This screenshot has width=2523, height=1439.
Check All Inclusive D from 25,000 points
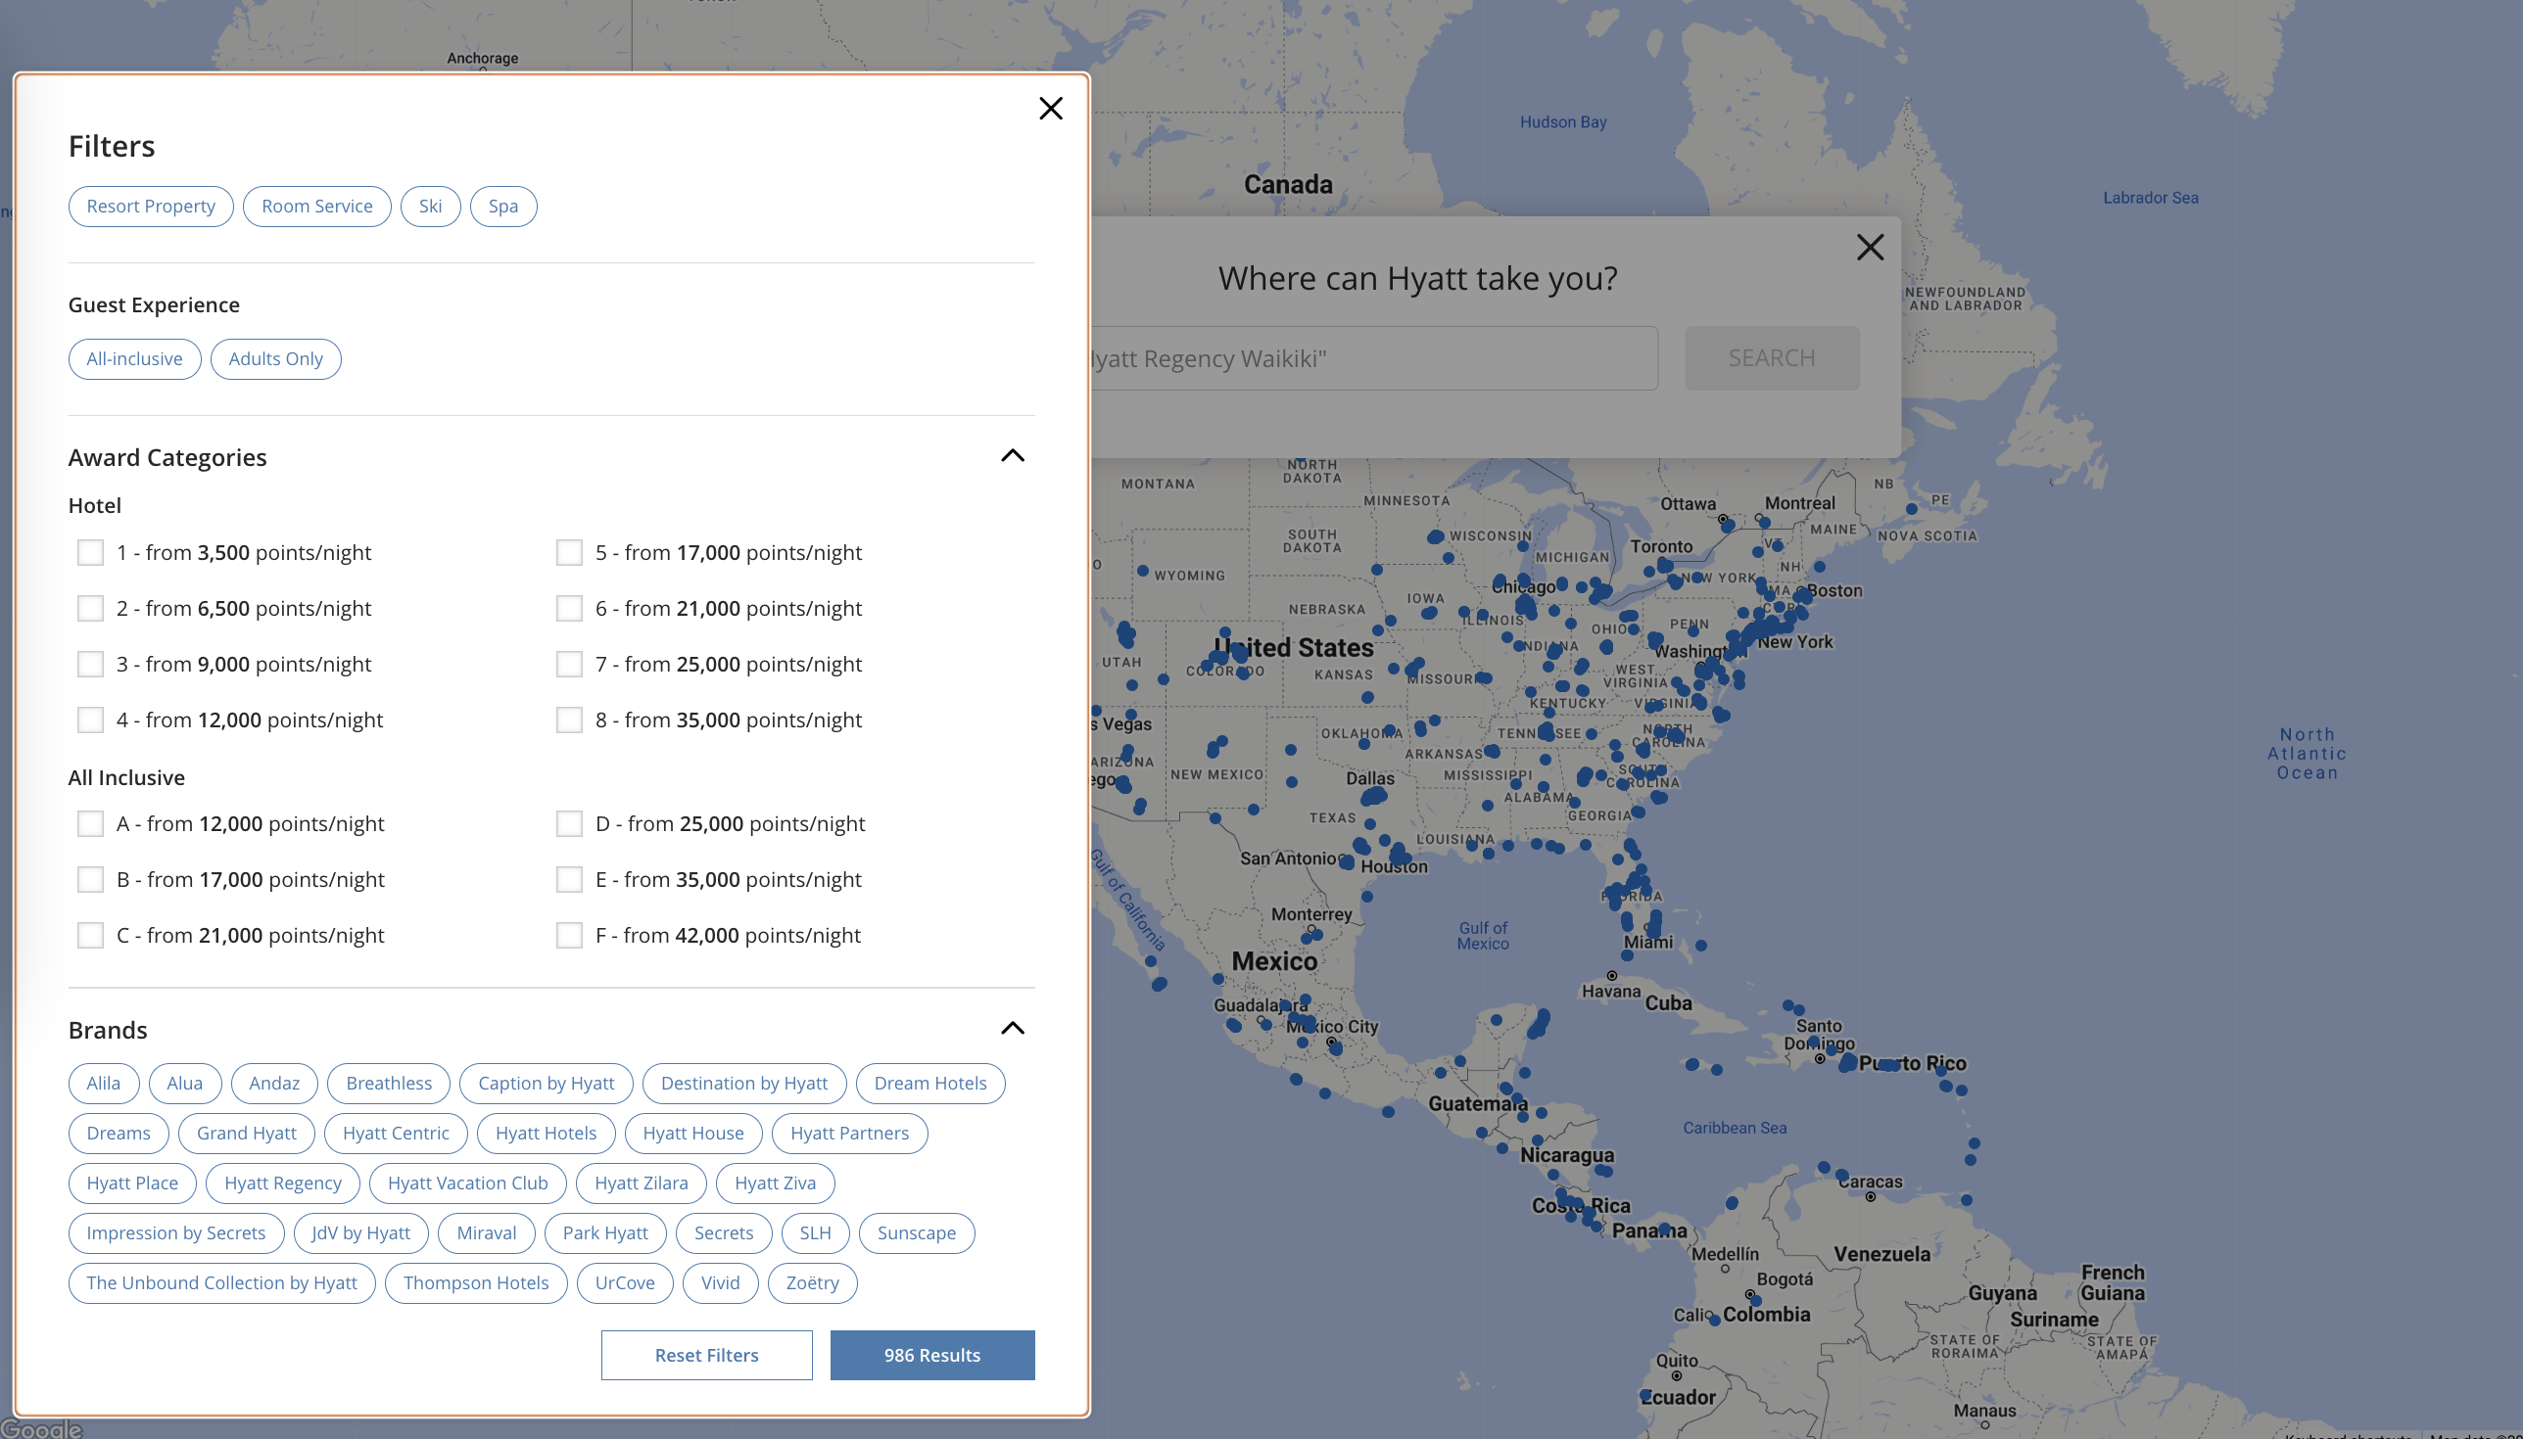(x=569, y=823)
